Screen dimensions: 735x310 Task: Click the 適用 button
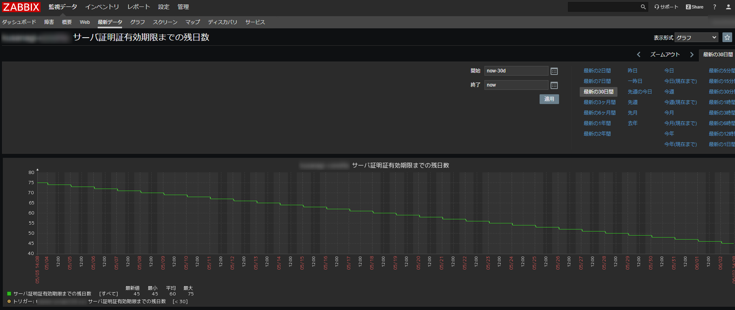point(549,99)
